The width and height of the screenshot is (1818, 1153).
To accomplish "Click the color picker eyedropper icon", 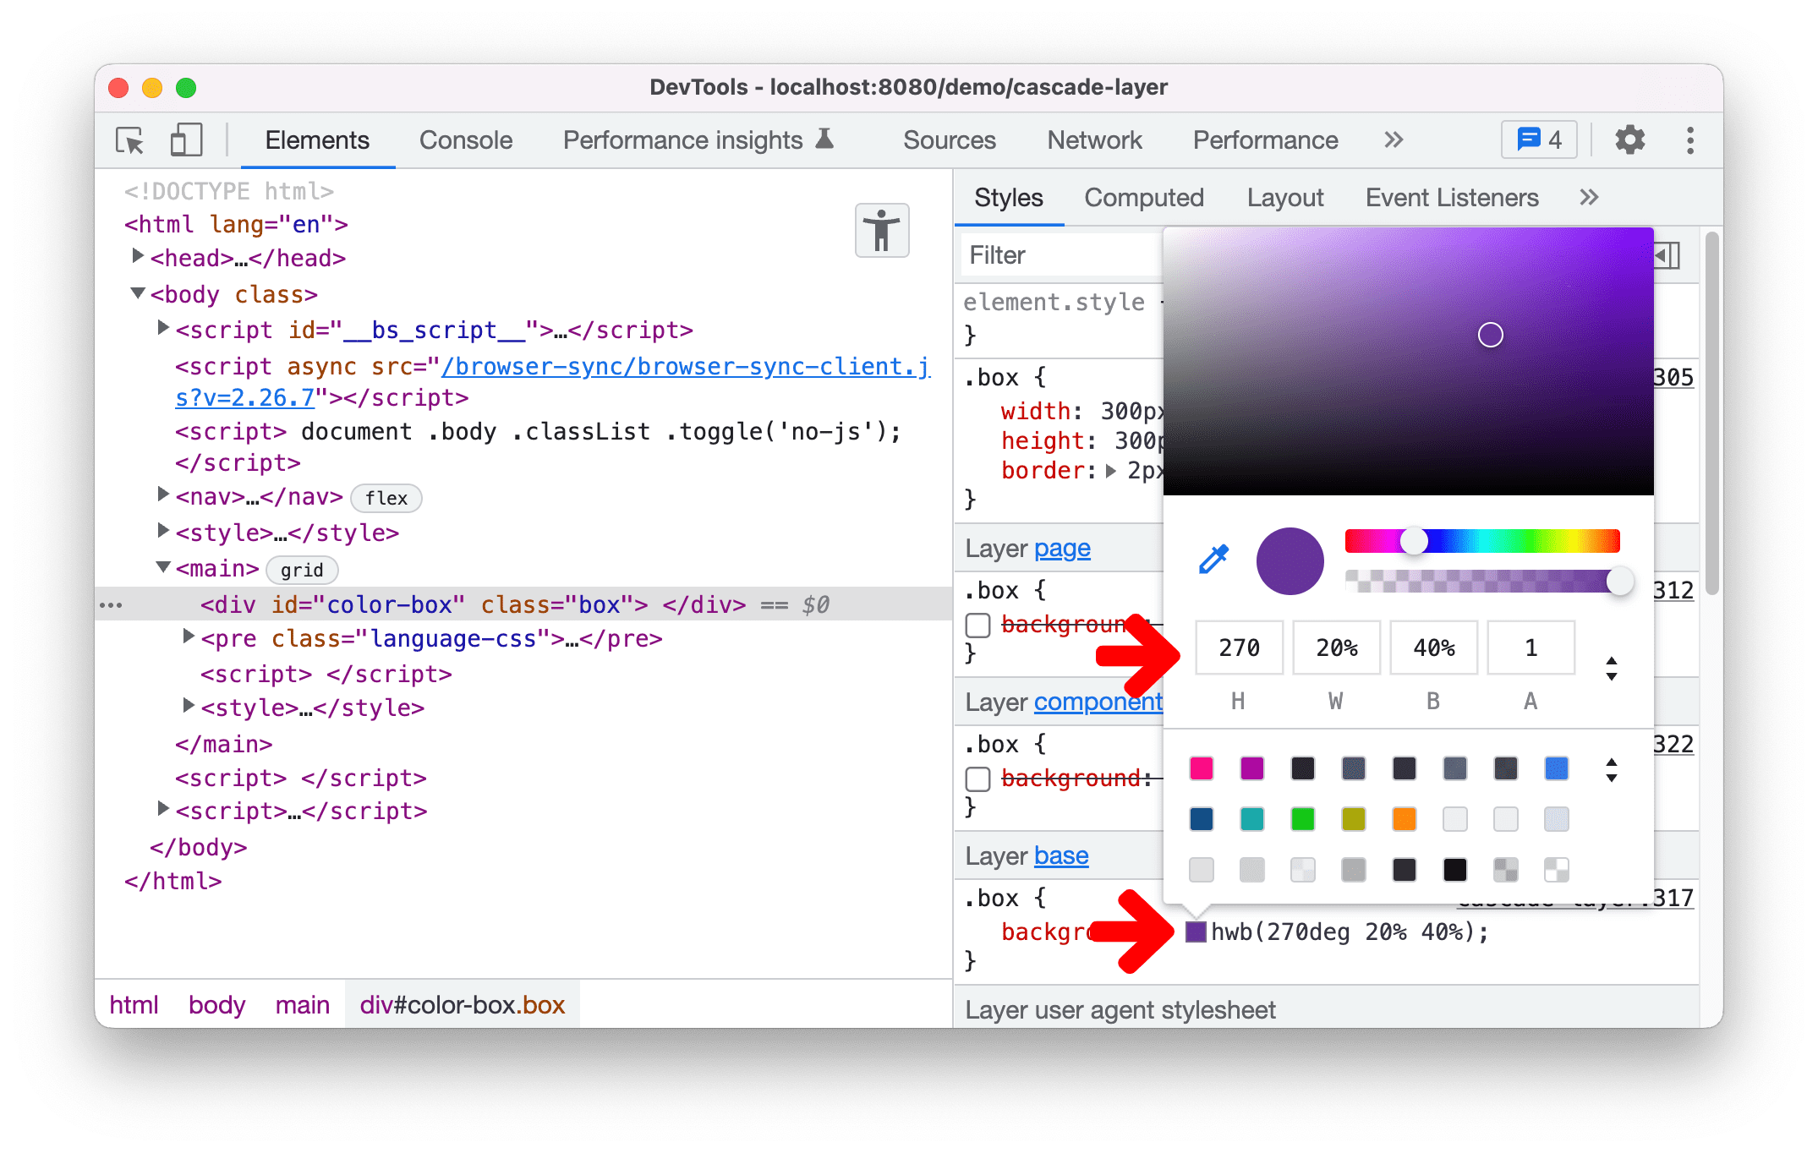I will pyautogui.click(x=1213, y=560).
